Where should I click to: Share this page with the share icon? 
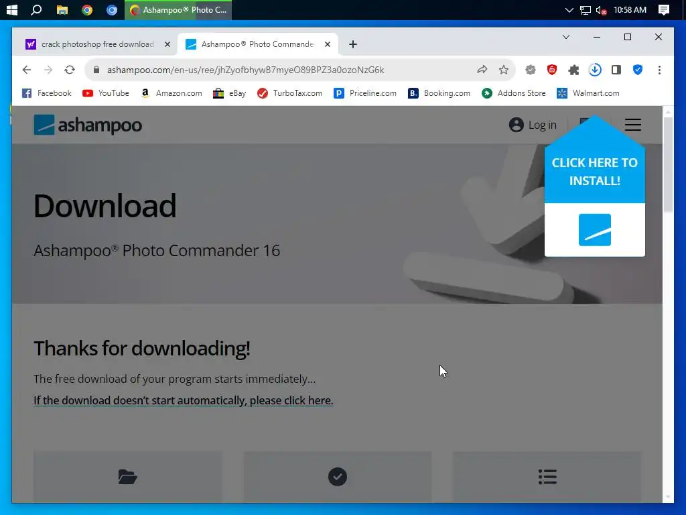482,70
